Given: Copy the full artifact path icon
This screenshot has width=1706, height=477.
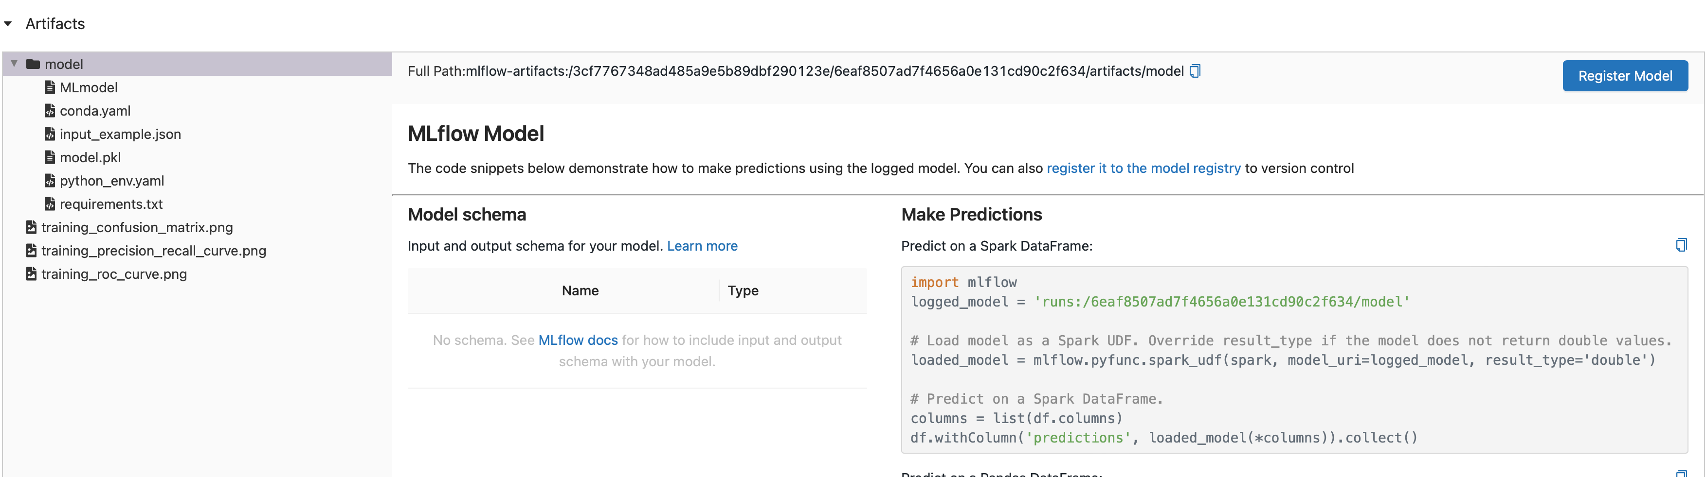Looking at the screenshot, I should [x=1195, y=71].
